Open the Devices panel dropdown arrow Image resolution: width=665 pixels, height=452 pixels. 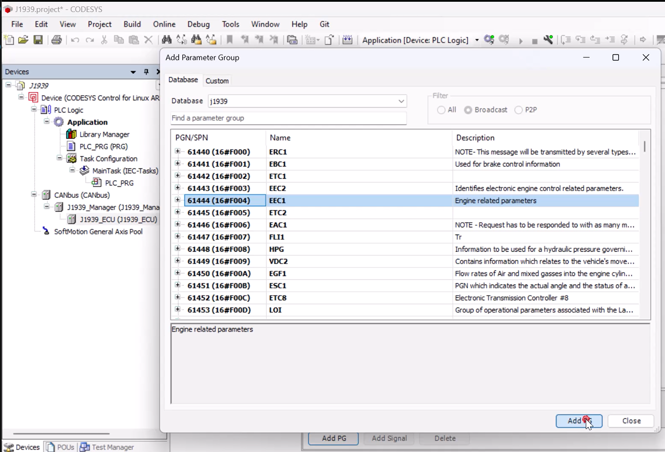[x=133, y=72]
